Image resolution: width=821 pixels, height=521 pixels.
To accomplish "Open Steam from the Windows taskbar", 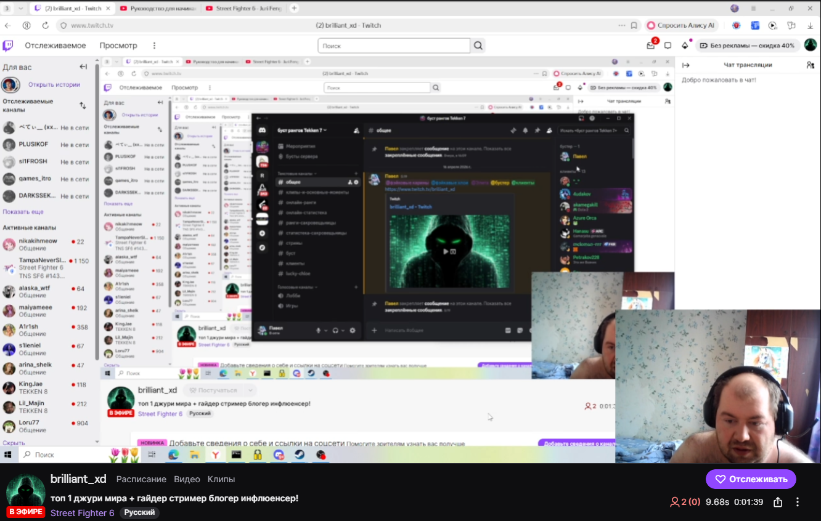I will 299,455.
